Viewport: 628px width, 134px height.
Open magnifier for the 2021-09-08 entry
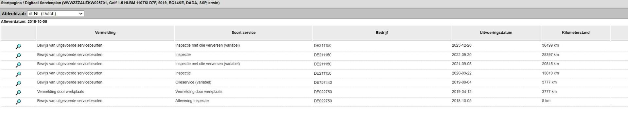coord(18,65)
